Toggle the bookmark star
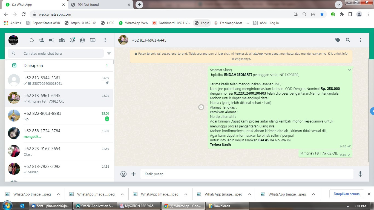Image resolution: width=374 pixels, height=210 pixels. 322,14
